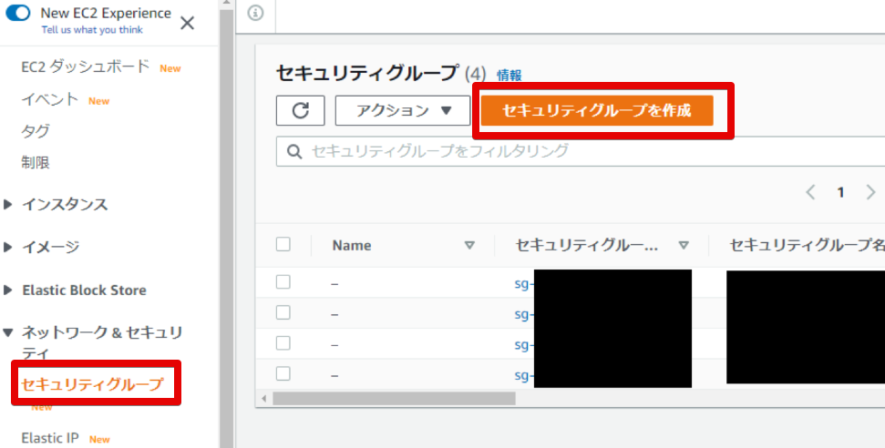Focus the security group filter field
The image size is (885, 448).
pos(581,151)
